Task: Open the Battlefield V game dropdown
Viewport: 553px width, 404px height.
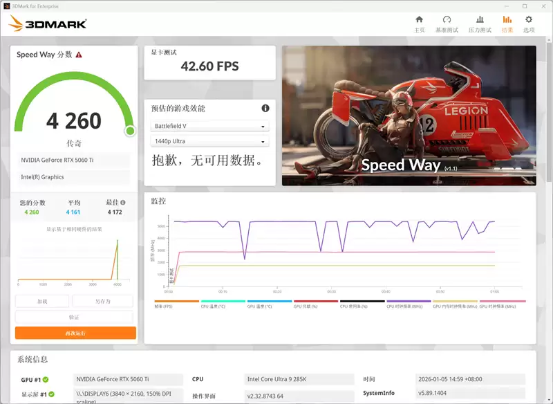Action: pyautogui.click(x=209, y=126)
